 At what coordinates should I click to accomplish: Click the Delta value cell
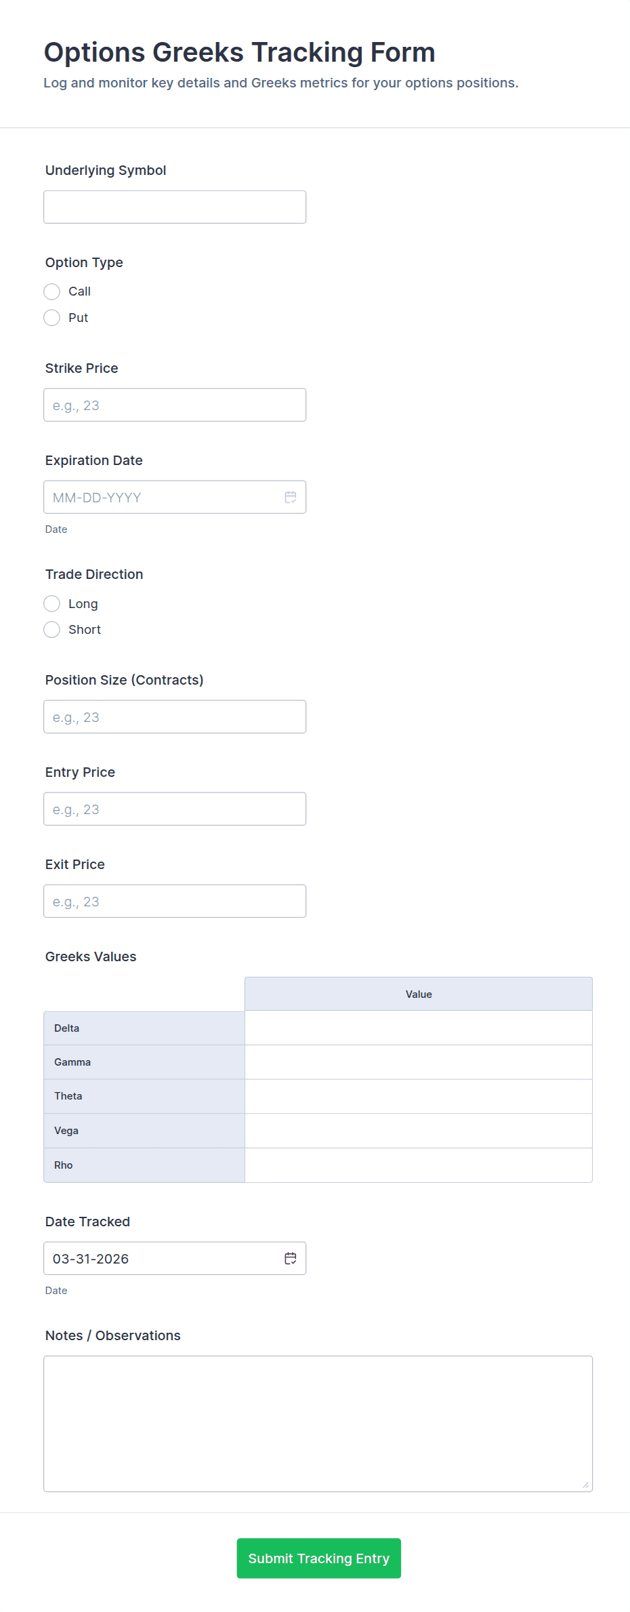418,1028
